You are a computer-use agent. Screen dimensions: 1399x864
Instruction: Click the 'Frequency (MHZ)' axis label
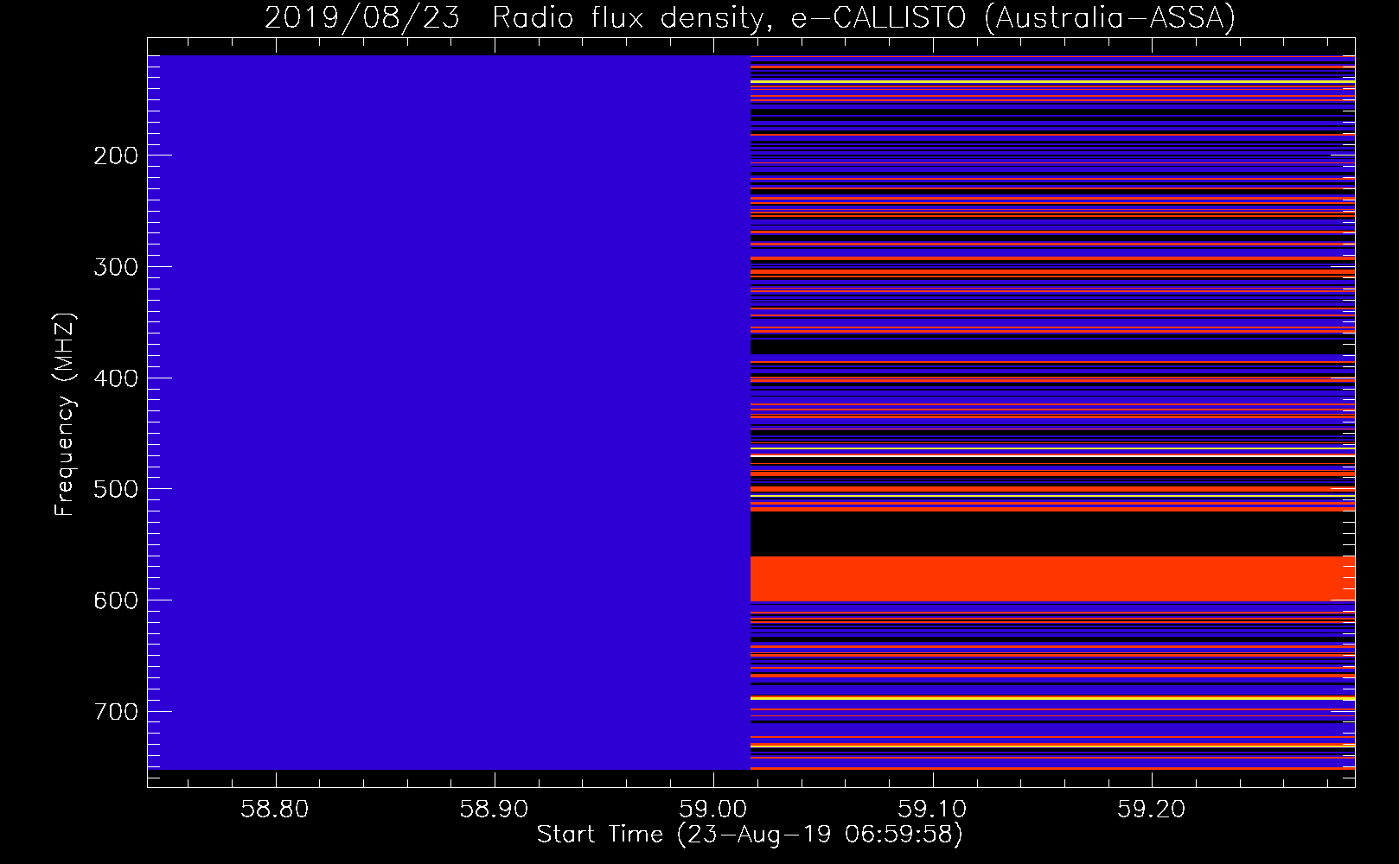65,415
